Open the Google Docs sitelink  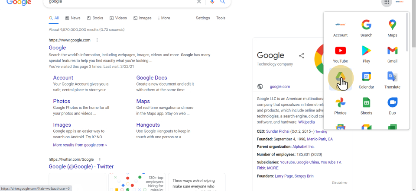click(151, 78)
